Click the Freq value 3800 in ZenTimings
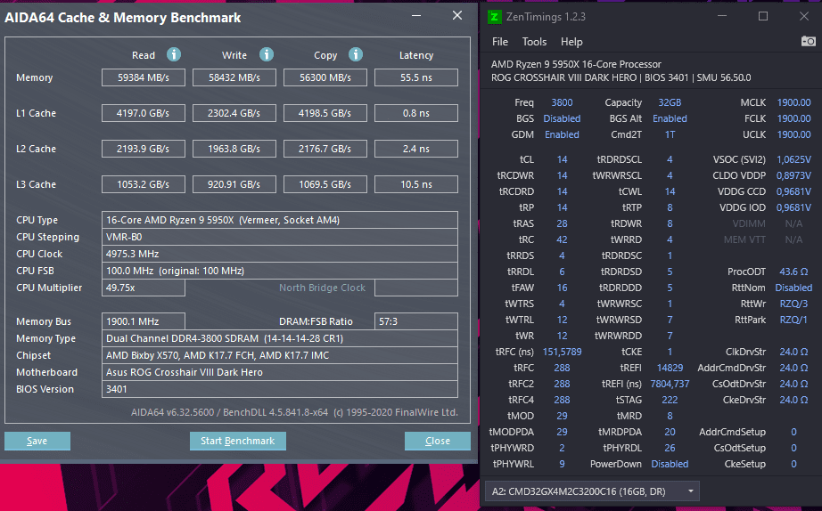The width and height of the screenshot is (822, 511). (562, 102)
